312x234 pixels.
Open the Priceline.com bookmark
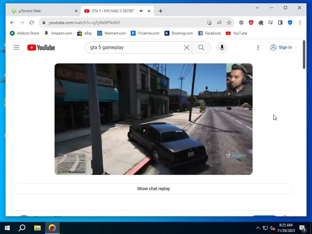pyautogui.click(x=145, y=33)
